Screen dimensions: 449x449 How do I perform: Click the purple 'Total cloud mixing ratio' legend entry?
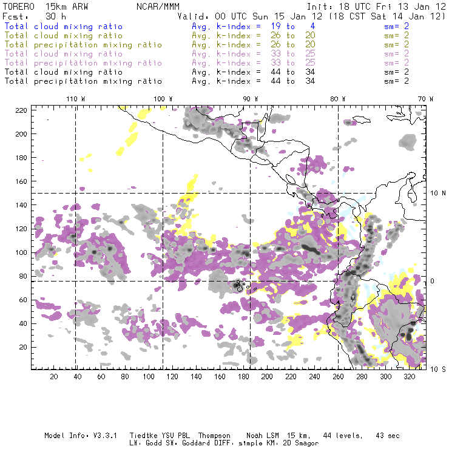pos(64,54)
